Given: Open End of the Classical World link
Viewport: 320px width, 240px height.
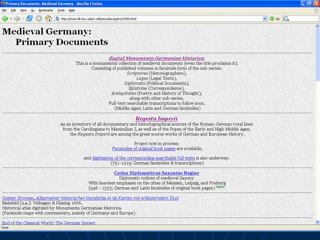Looking at the screenshot, I should click(49, 223).
